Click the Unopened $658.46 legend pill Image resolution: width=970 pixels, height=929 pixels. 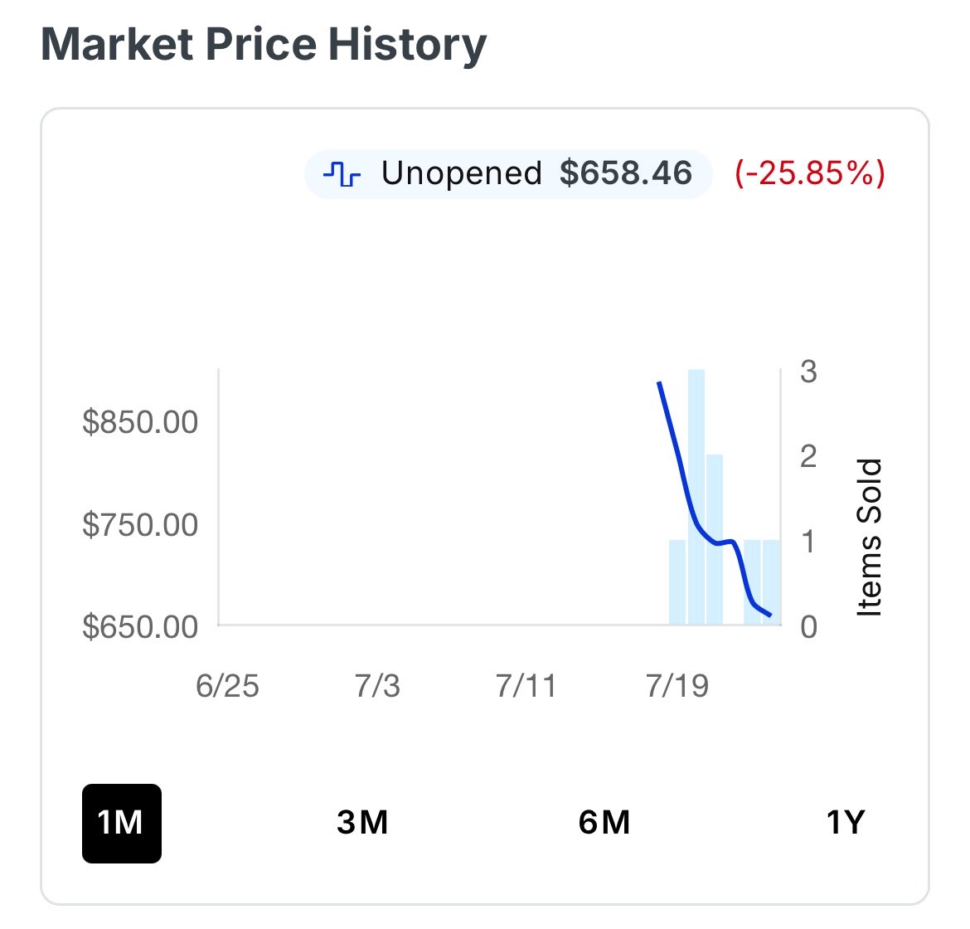click(508, 174)
